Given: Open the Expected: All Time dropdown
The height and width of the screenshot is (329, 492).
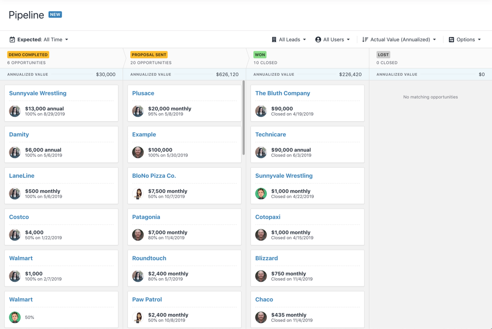Looking at the screenshot, I should point(39,40).
